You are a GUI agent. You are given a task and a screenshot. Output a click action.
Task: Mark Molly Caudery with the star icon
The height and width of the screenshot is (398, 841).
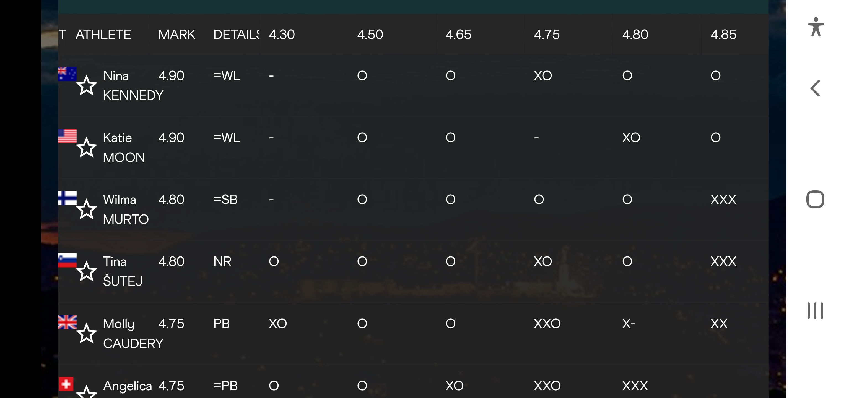click(87, 333)
